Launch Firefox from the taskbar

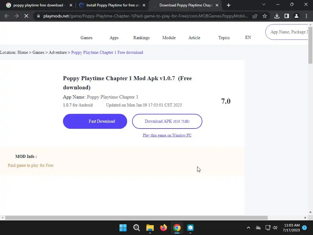(164, 228)
